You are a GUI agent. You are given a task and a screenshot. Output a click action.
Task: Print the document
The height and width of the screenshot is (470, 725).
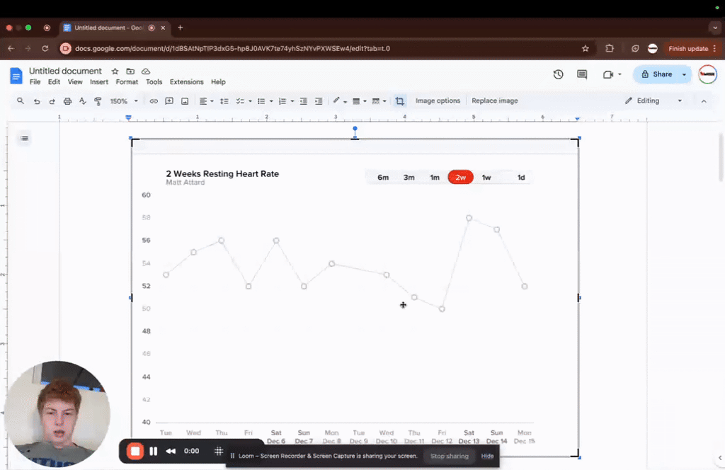click(67, 101)
